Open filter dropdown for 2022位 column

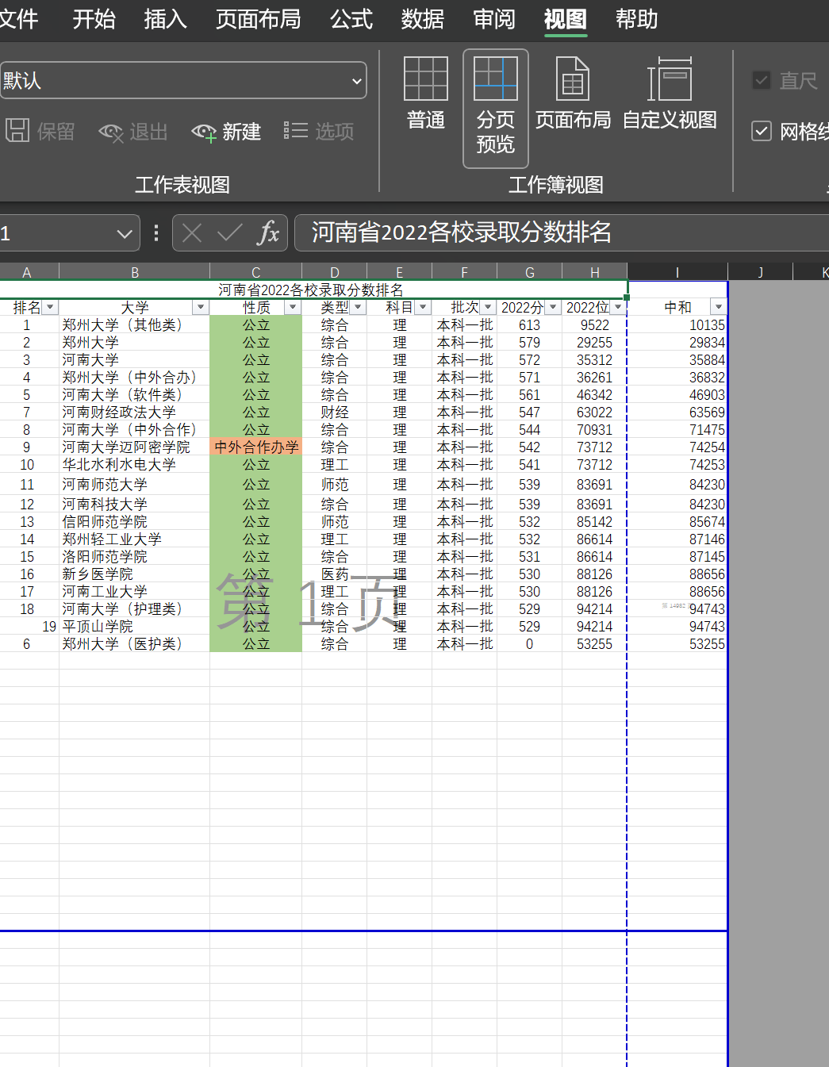pyautogui.click(x=618, y=307)
